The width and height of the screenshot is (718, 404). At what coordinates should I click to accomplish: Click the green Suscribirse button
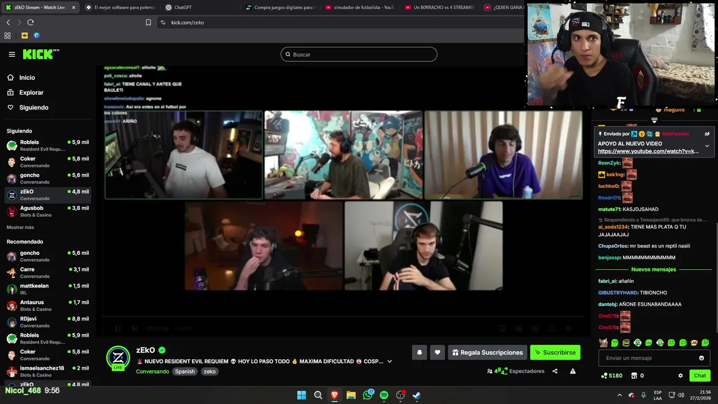pos(555,352)
